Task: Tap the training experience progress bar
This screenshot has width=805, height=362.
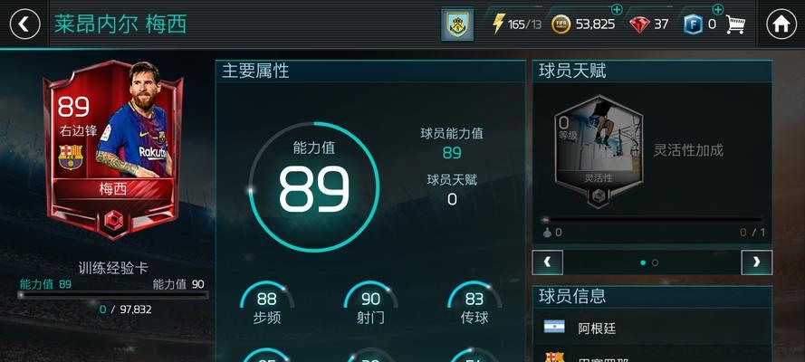Action: pos(113,295)
